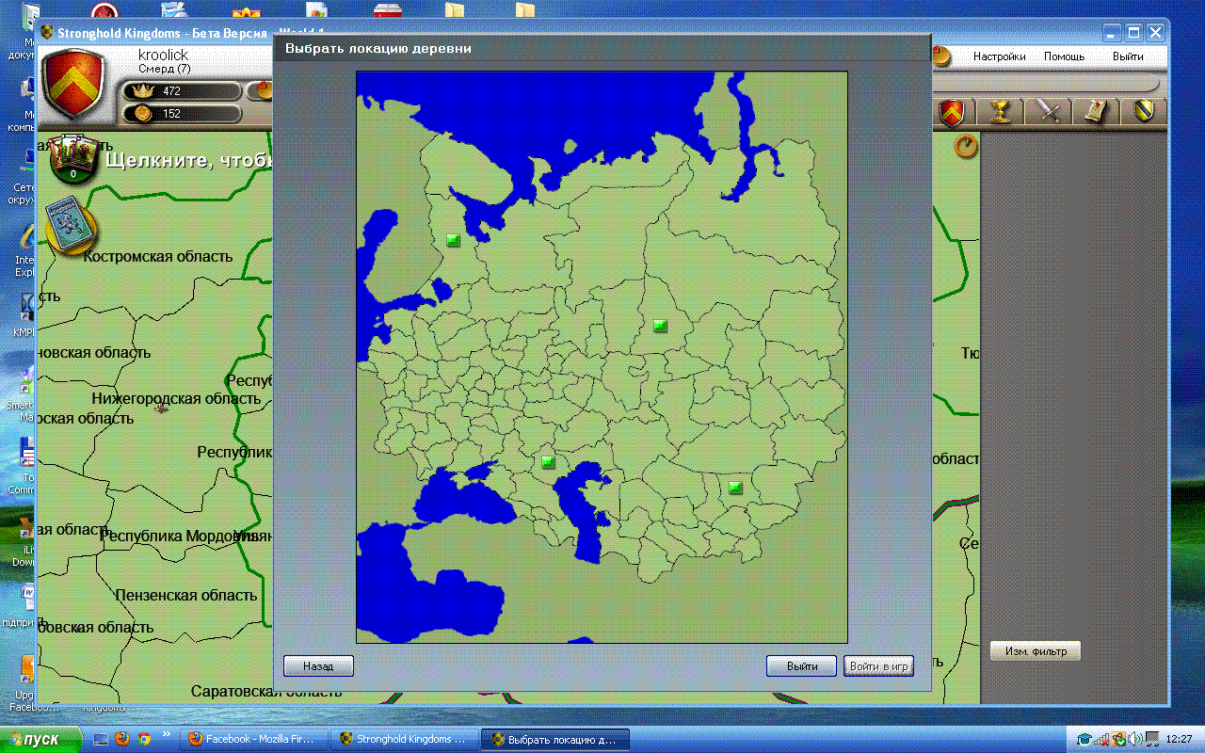Click the gold coin counter showing 152

pyautogui.click(x=183, y=114)
